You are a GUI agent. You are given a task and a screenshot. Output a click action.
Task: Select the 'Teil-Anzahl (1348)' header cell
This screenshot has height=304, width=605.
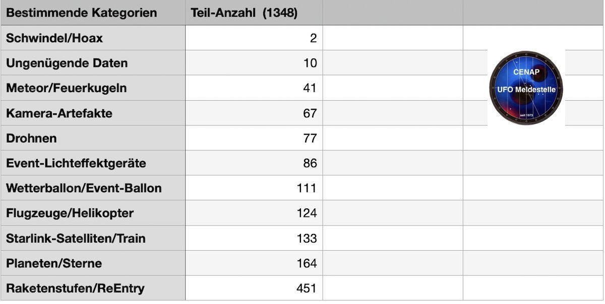tap(244, 13)
